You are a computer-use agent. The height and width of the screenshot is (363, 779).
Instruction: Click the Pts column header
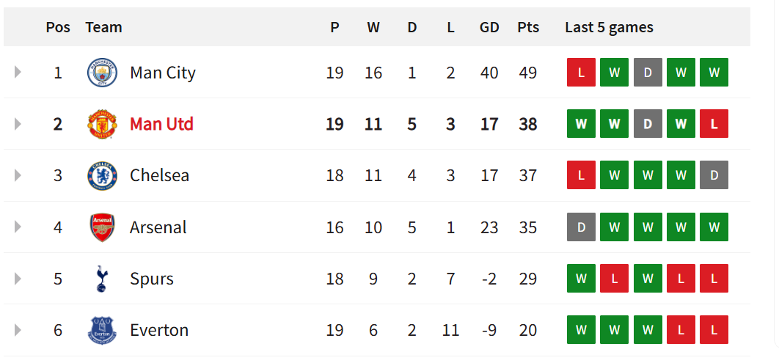527,27
